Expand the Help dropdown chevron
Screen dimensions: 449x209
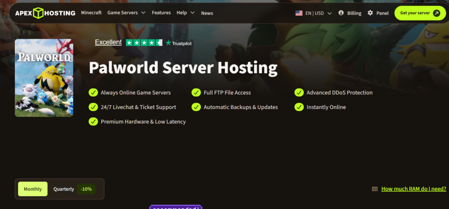[192, 13]
